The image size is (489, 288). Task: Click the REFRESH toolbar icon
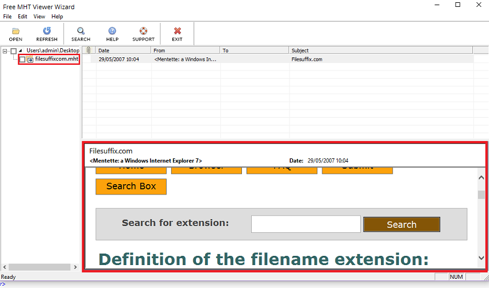47,34
